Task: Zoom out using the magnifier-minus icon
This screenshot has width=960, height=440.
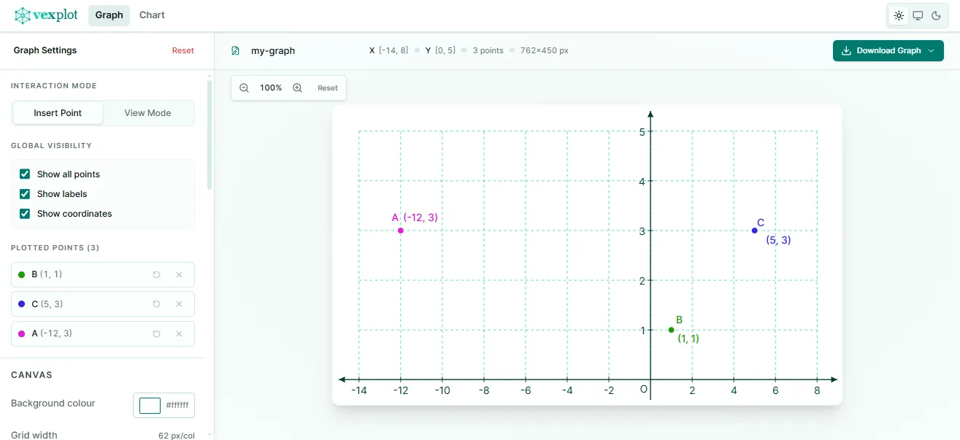Action: pos(244,88)
